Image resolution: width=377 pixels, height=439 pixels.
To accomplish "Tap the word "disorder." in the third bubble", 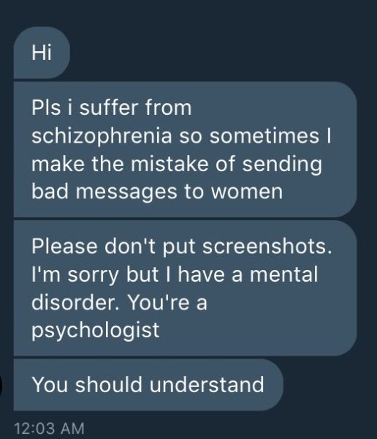I will 75,302.
